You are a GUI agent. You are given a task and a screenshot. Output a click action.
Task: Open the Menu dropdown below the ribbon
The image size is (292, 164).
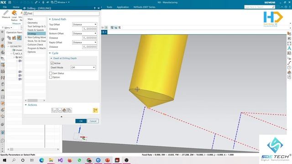pyautogui.click(x=7, y=27)
